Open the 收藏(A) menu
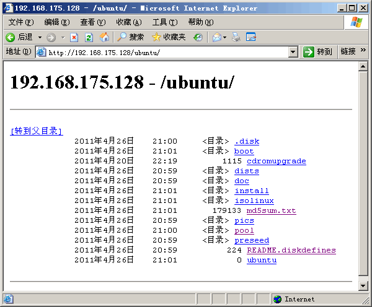This screenshot has height=307, width=372. 129,22
